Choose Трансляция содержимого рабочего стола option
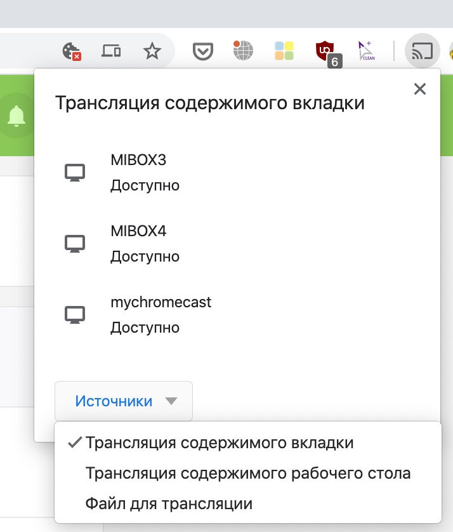Image resolution: width=453 pixels, height=532 pixels. (248, 474)
